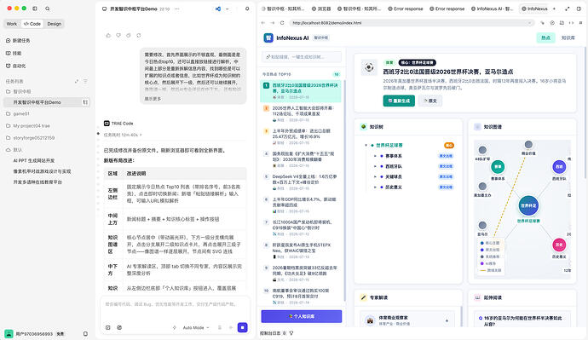The image size is (588, 340).
Task: Open the DeepSeek V4 news item
Action: pos(301,182)
